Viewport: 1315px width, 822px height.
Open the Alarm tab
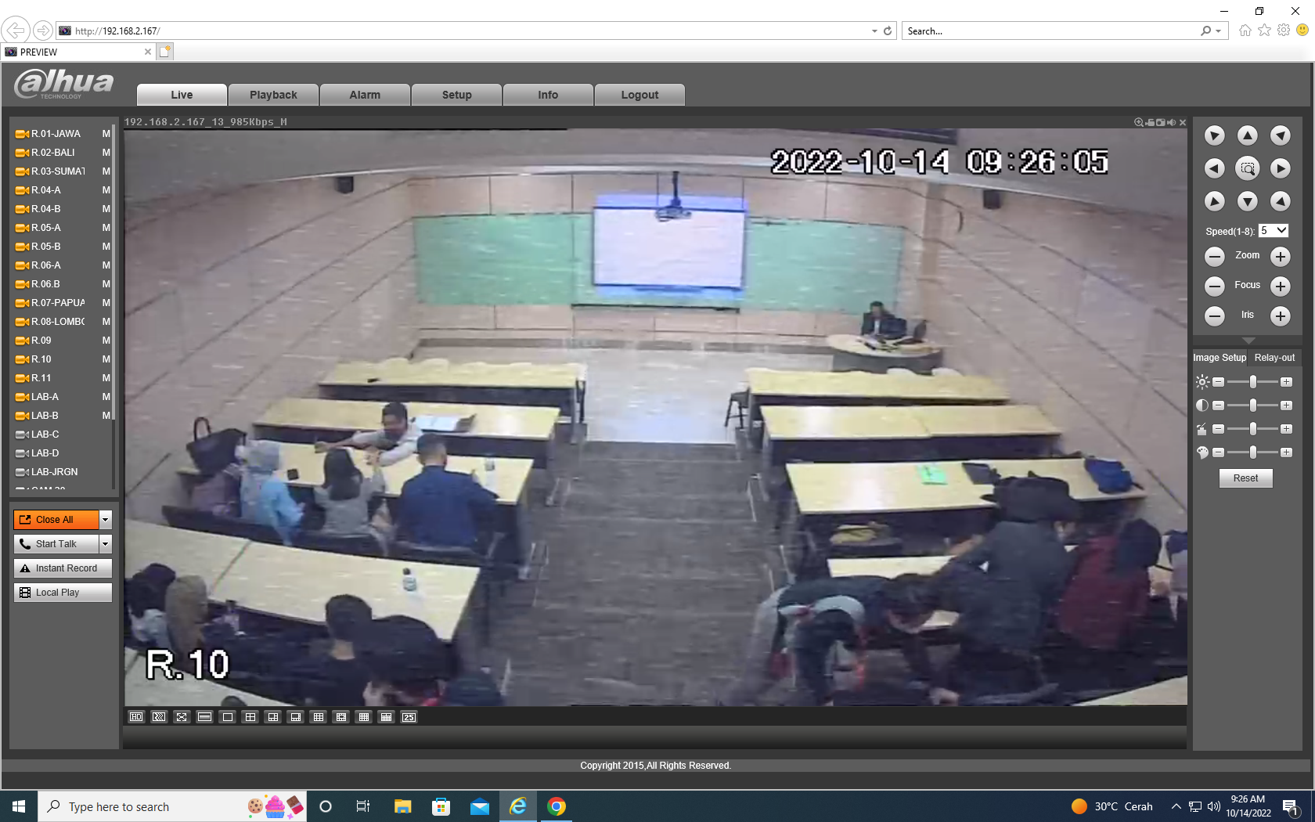coord(365,95)
